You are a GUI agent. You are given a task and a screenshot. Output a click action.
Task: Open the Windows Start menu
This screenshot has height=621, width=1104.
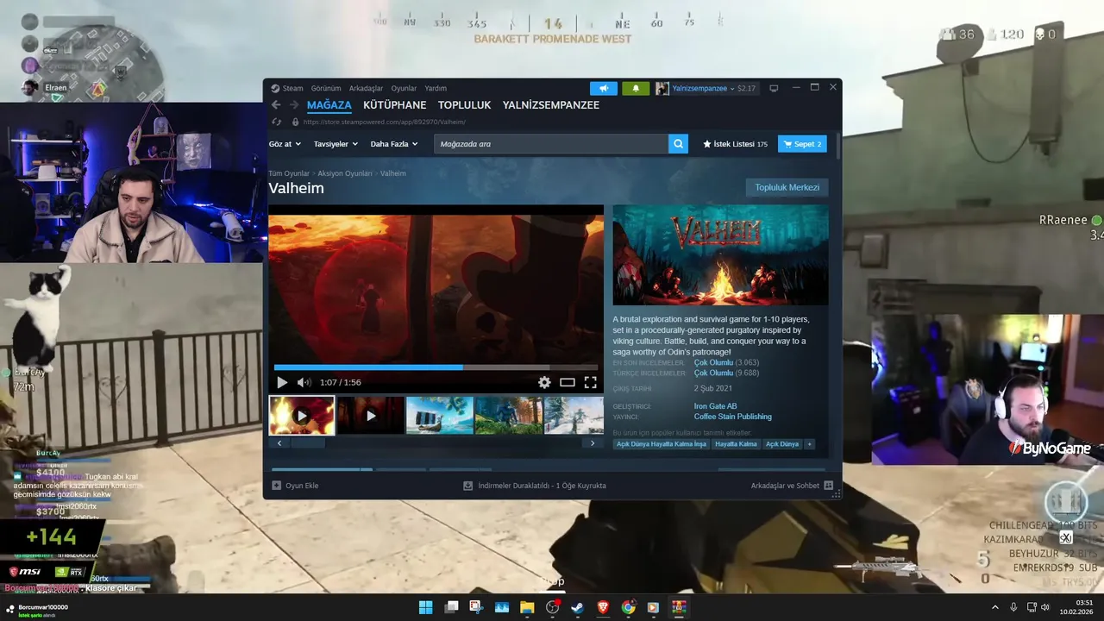coord(426,607)
